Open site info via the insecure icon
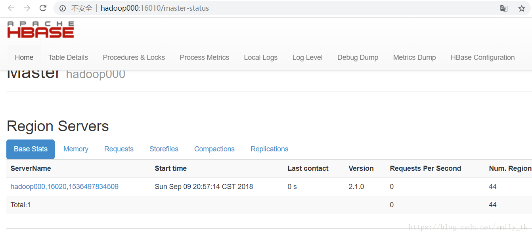Image resolution: width=532 pixels, height=235 pixels. 63,8
